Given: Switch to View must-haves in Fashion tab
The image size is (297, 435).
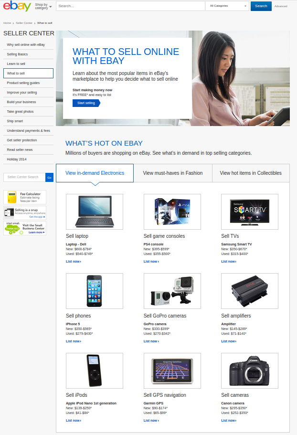Looking at the screenshot, I should pos(173,173).
